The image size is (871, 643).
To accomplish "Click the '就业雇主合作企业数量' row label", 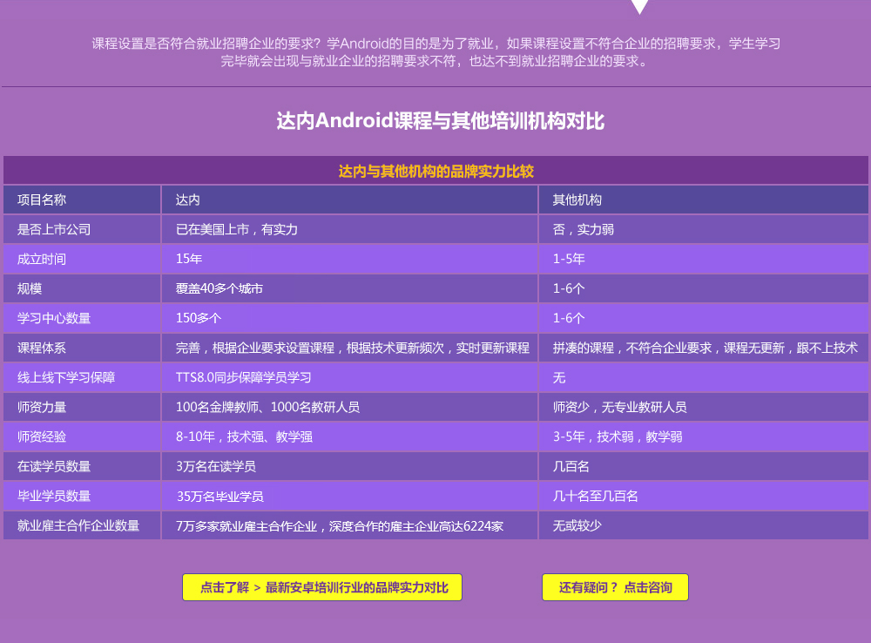I will pos(78,525).
